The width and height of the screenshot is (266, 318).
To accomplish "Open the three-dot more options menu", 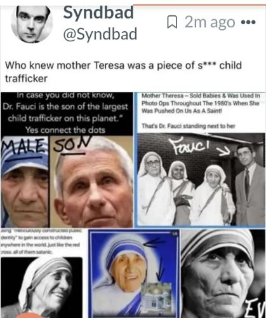I will (x=248, y=22).
